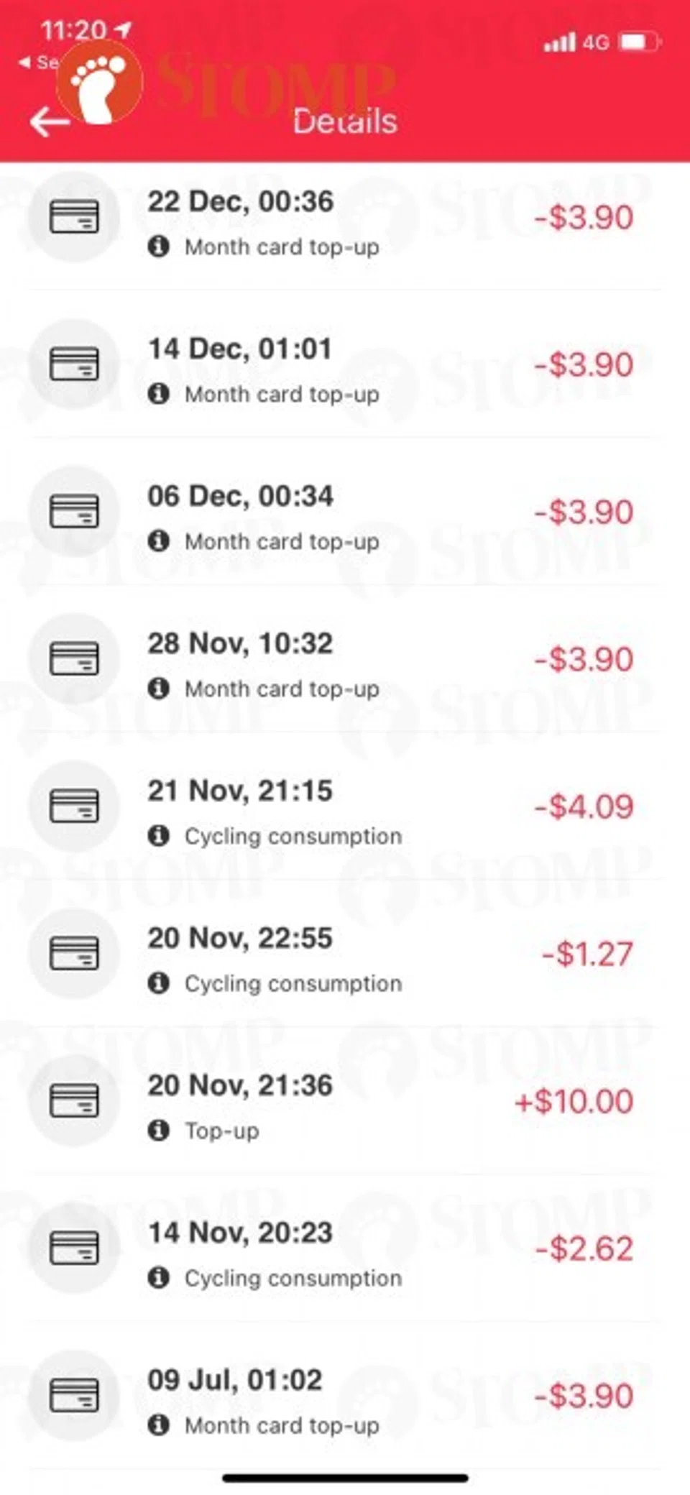
Task: Tap the -$1.27 cycling charge amount
Action: (587, 954)
